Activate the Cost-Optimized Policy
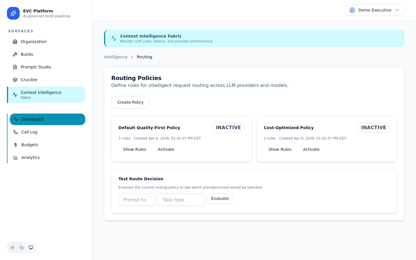416x260 pixels. (x=311, y=149)
